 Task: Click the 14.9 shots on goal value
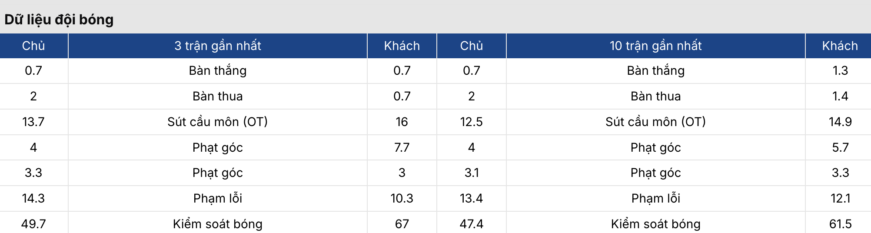(840, 122)
